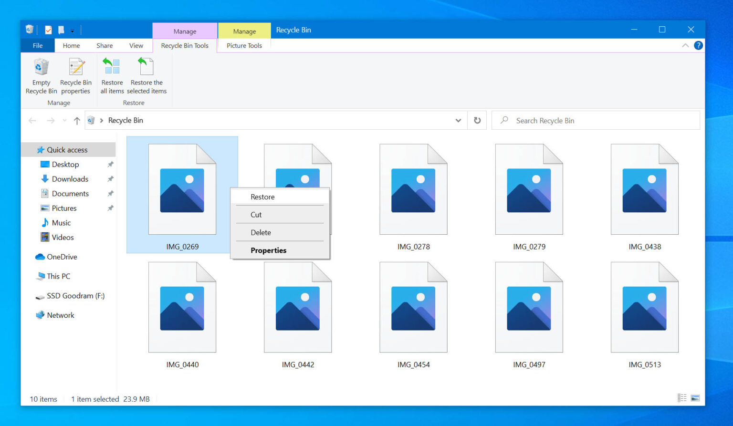
Task: Click the New folder quick access icon
Action: pyautogui.click(x=61, y=29)
